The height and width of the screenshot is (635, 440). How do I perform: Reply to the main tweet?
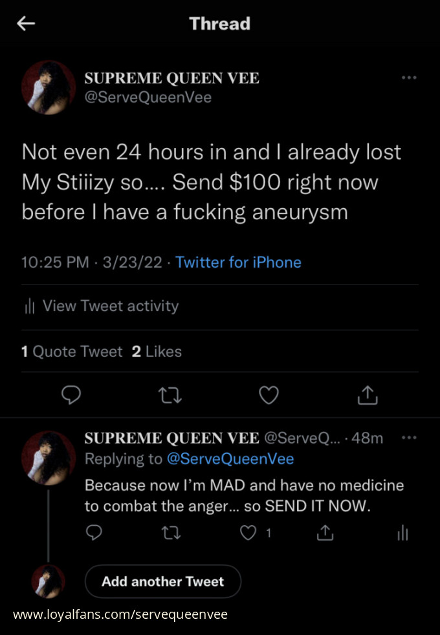(x=71, y=394)
